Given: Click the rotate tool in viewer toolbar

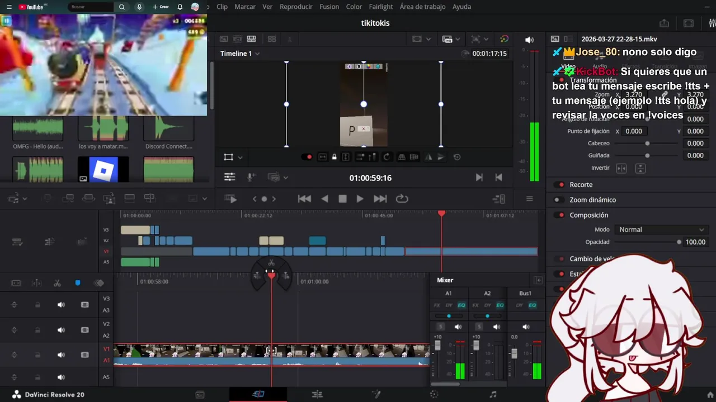Looking at the screenshot, I should 387,157.
